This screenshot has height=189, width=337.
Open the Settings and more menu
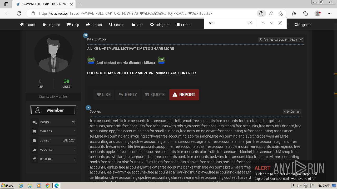point(330,13)
